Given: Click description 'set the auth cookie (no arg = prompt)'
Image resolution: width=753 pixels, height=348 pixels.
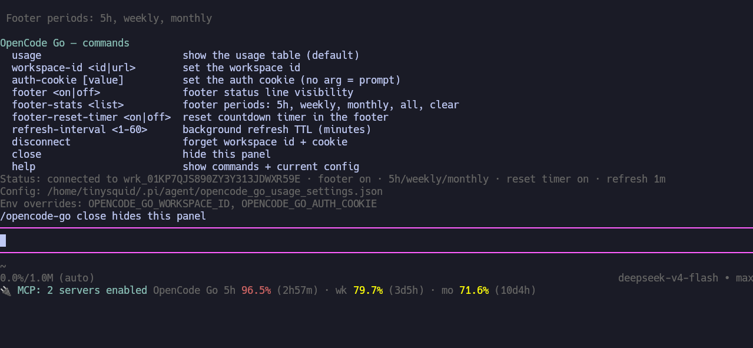Looking at the screenshot, I should click(291, 80).
